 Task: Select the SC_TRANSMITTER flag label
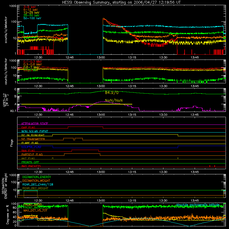[33, 139]
